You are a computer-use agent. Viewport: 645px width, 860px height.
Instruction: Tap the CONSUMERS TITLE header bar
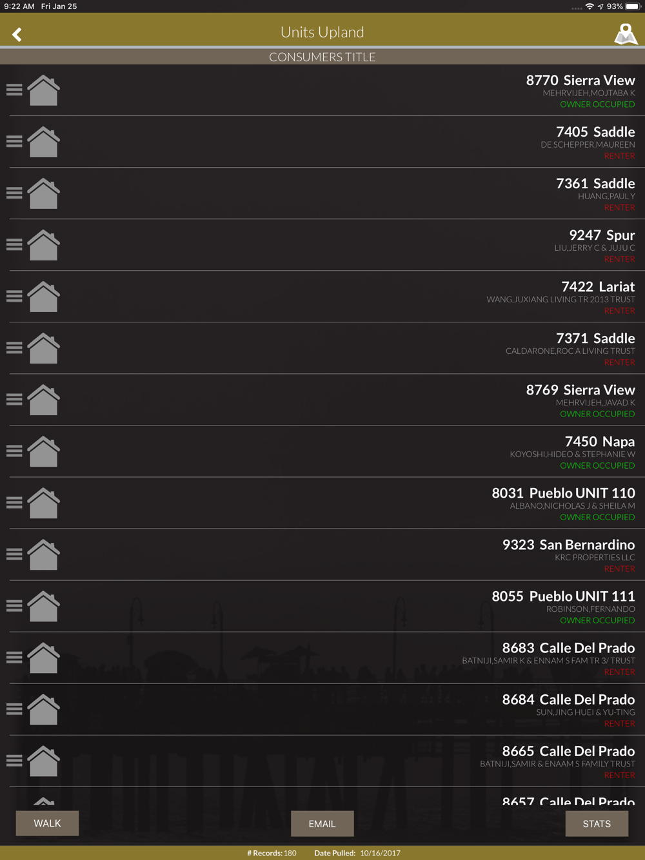pos(322,57)
